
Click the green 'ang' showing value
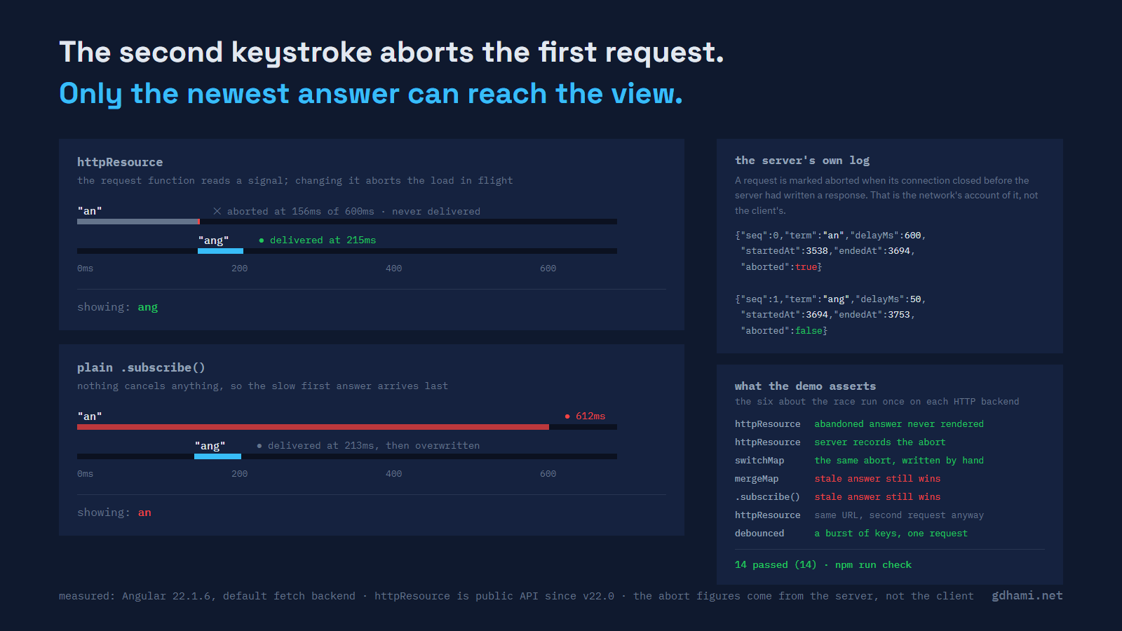pos(148,307)
